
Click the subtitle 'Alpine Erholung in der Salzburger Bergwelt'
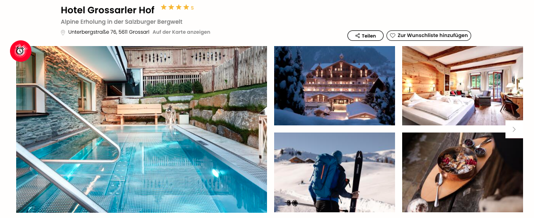[121, 22]
